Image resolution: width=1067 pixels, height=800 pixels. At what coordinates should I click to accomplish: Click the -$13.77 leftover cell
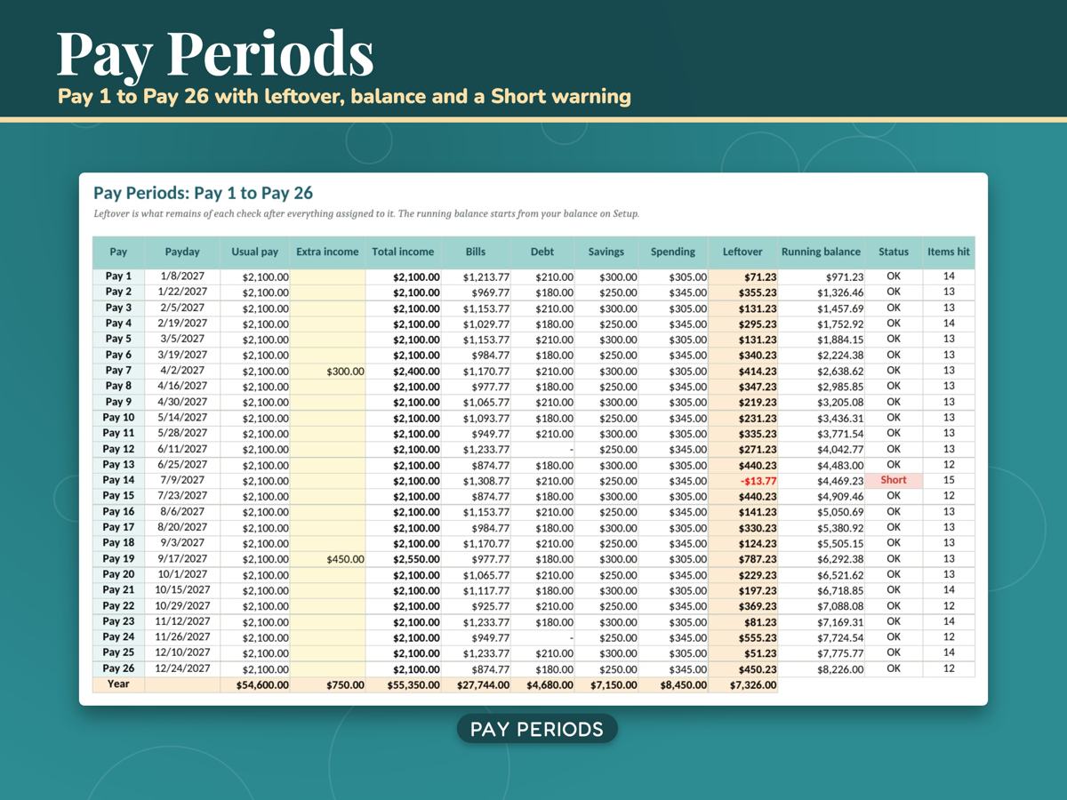[x=742, y=481]
